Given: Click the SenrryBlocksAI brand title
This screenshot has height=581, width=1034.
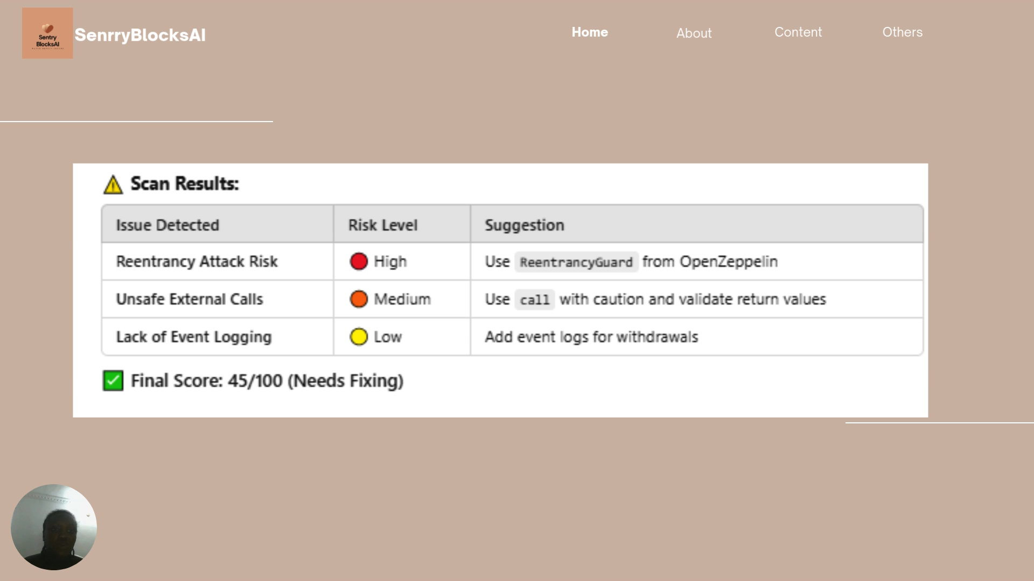Looking at the screenshot, I should pyautogui.click(x=140, y=35).
